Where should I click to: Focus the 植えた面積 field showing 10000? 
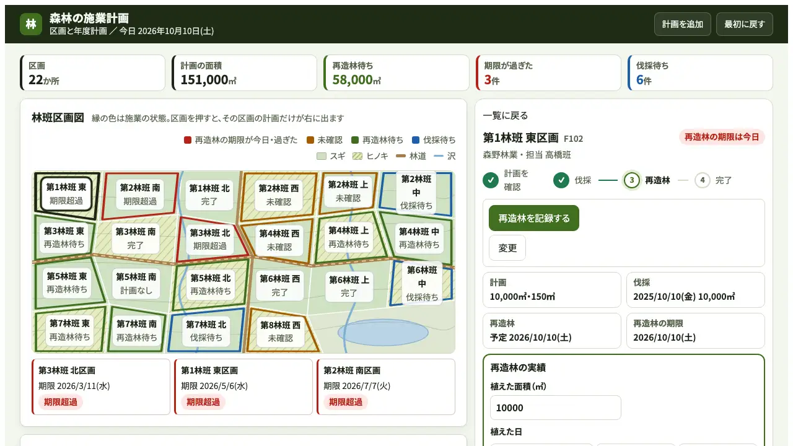556,408
